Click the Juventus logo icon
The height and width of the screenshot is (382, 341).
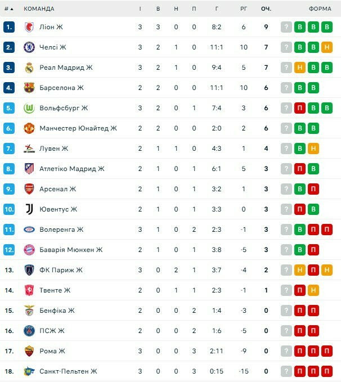[x=29, y=209]
